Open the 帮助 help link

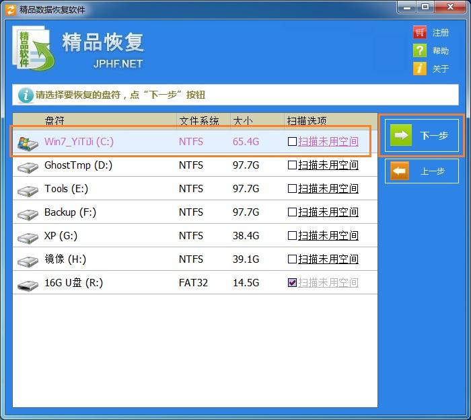[x=441, y=50]
